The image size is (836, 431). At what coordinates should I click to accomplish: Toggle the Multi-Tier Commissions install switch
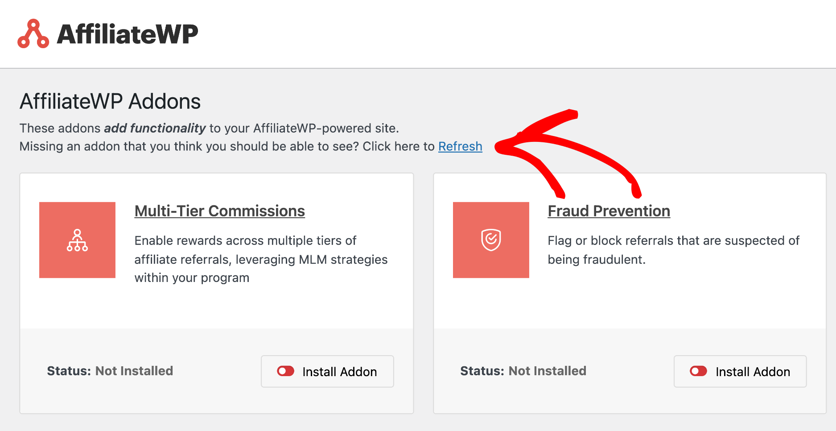click(286, 371)
